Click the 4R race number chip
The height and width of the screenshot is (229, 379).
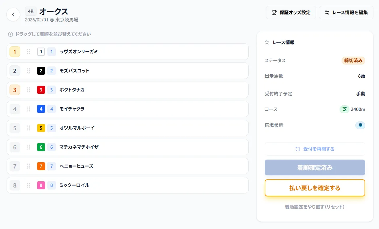pos(30,11)
